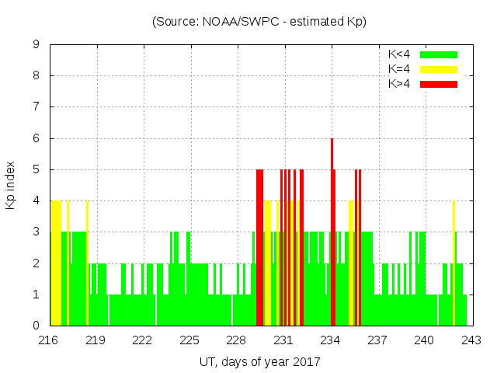Click x-axis tick label 231
This screenshot has width=497, height=373.
coord(283,340)
